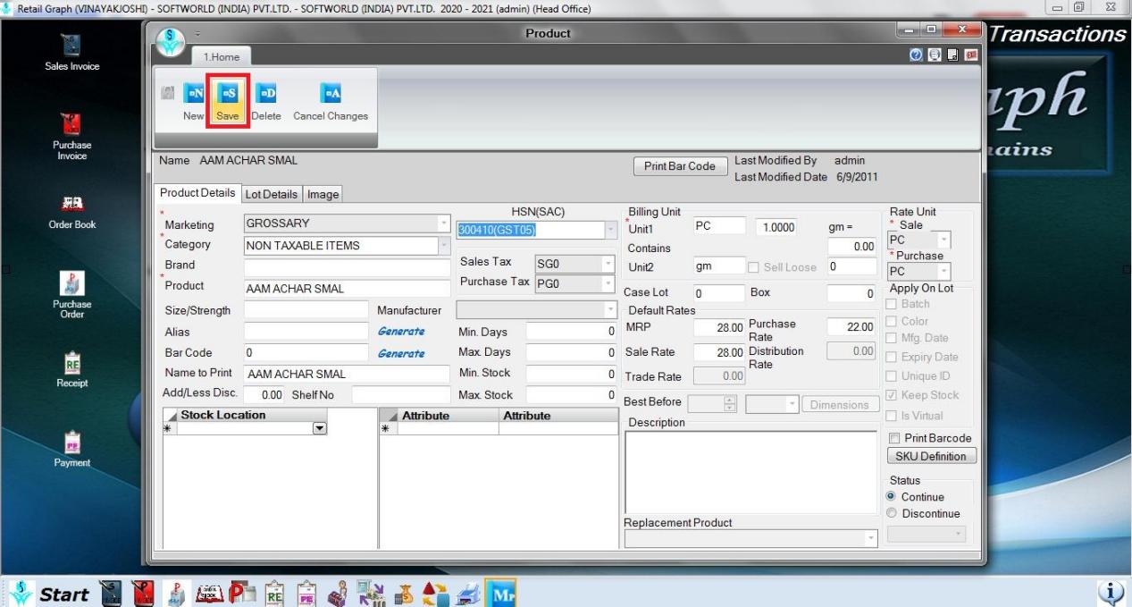Click the SKU Definition button

coord(931,456)
